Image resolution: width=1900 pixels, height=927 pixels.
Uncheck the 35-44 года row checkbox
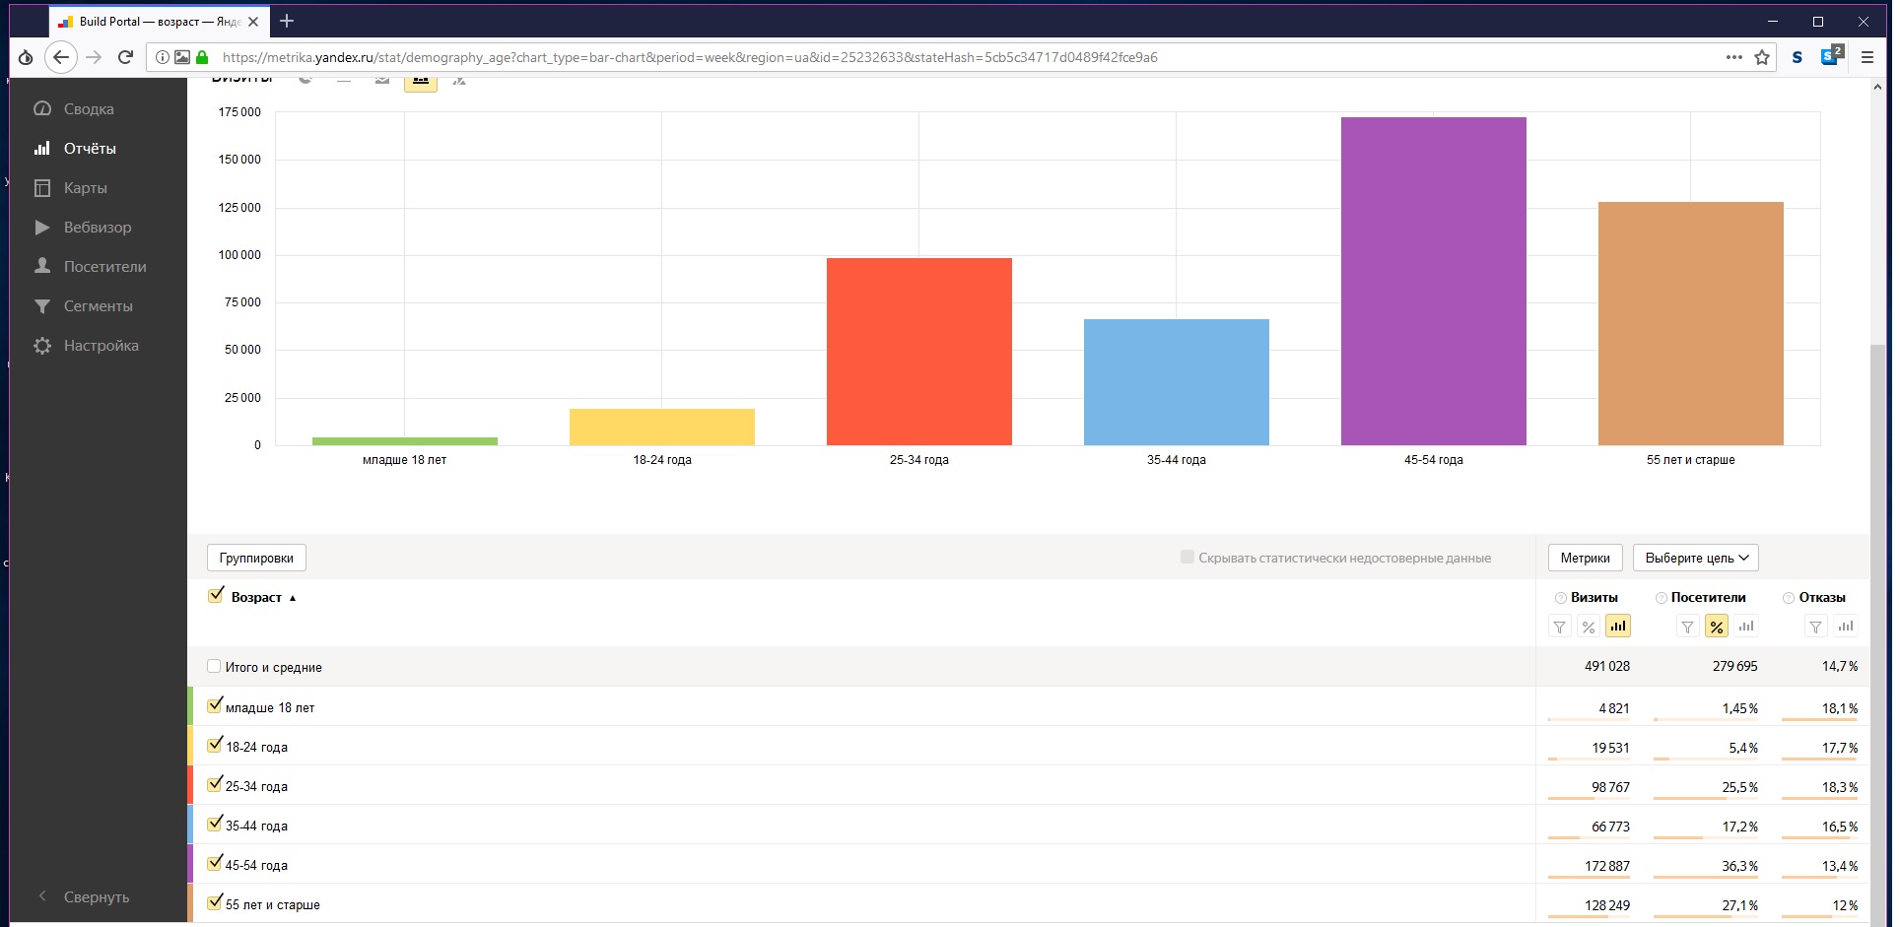coord(215,824)
